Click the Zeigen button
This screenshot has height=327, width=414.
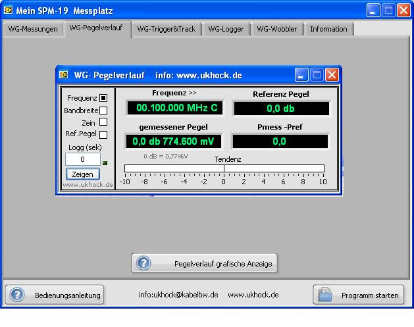(x=83, y=174)
